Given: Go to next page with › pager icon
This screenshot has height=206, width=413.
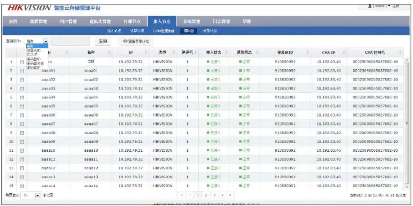Looking at the screenshot, I should click(x=222, y=195).
